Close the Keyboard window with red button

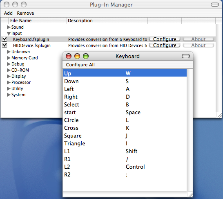point(69,56)
